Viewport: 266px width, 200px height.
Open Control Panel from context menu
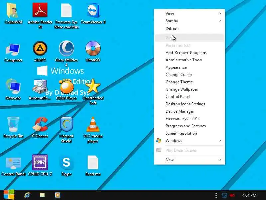click(190, 97)
